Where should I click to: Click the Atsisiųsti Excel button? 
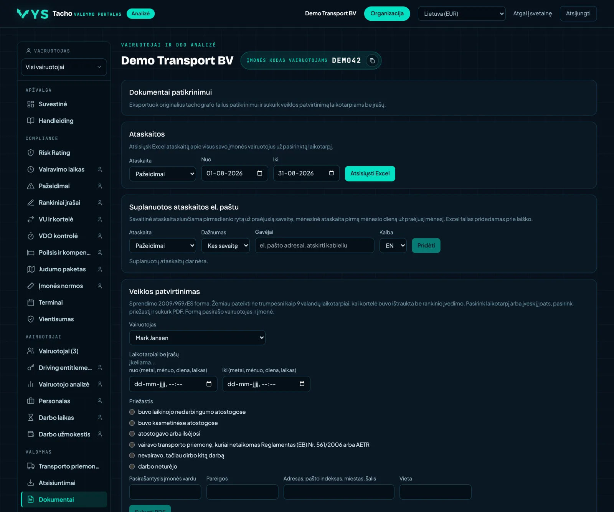pos(370,173)
